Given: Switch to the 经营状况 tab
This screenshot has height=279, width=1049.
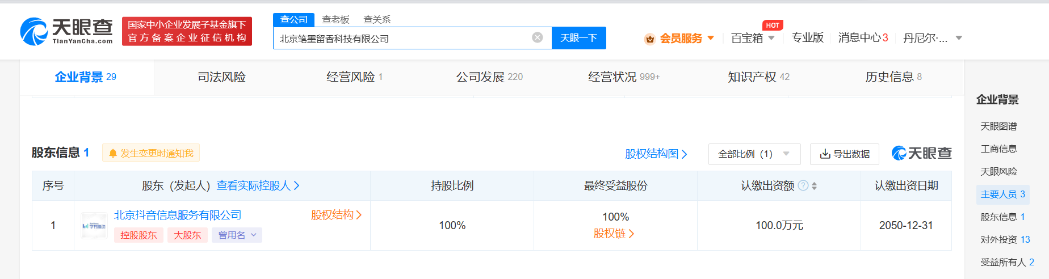Looking at the screenshot, I should 624,77.
